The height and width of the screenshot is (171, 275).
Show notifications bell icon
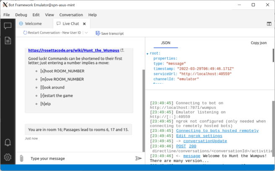pyautogui.click(x=8, y=142)
